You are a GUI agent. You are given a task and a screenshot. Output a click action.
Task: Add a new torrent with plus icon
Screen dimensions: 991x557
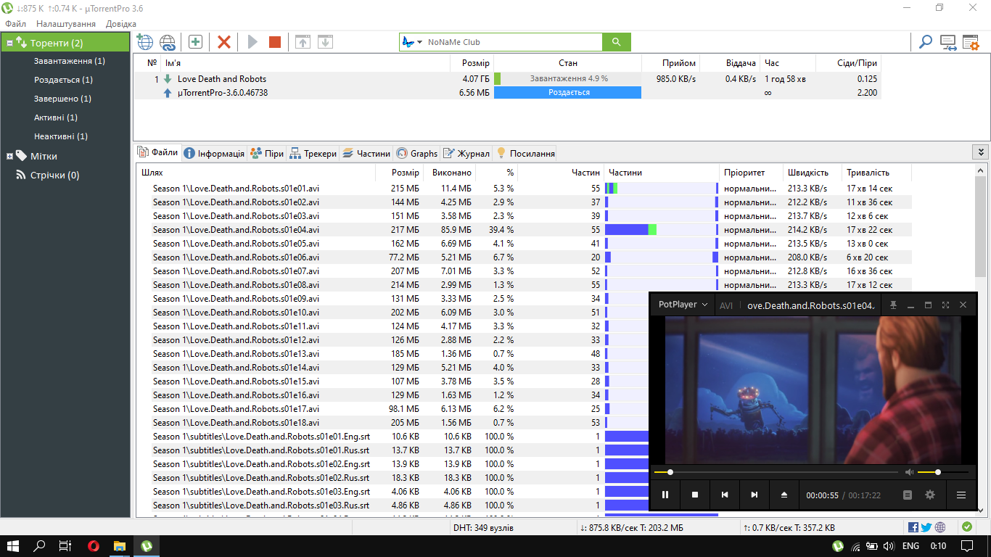click(x=195, y=42)
